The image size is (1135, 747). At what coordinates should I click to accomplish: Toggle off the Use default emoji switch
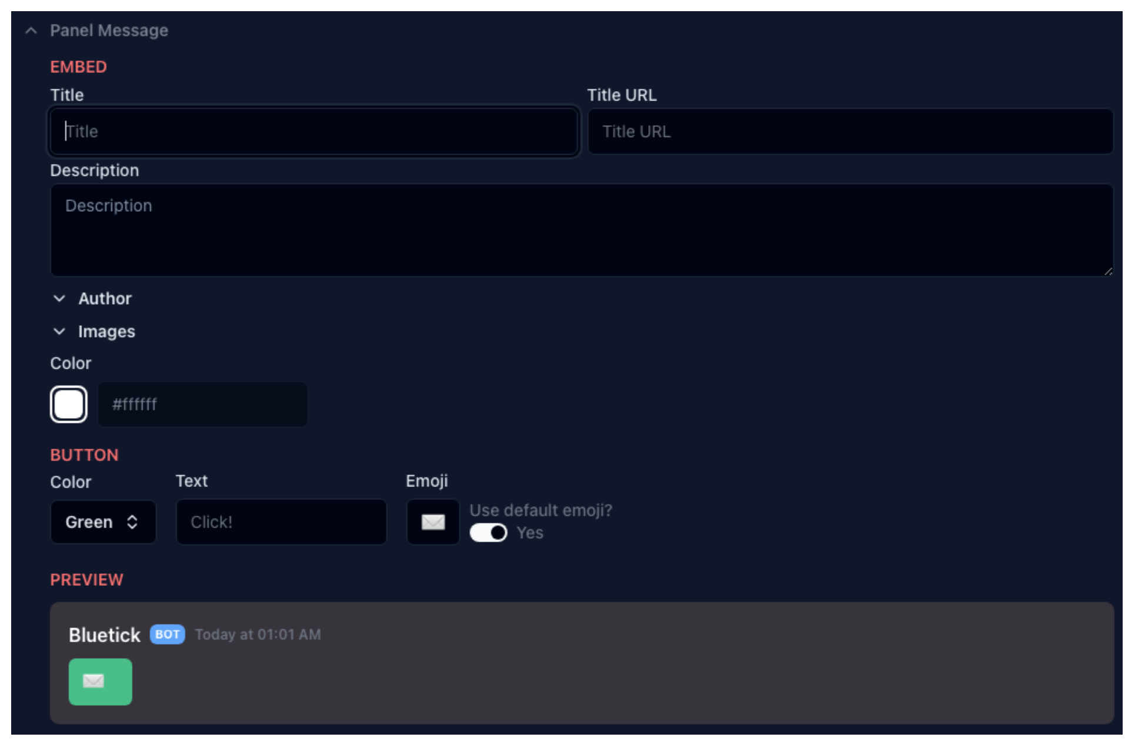click(x=489, y=533)
